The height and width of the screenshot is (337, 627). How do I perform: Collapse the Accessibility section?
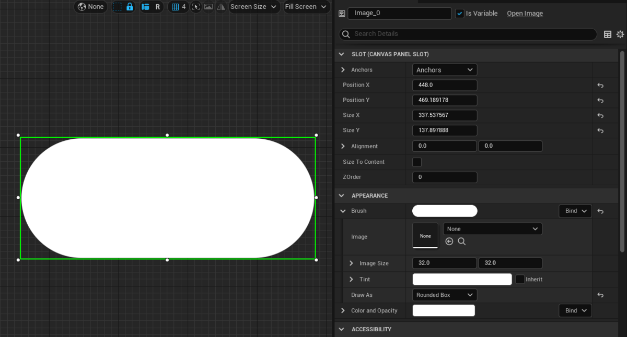pos(342,329)
